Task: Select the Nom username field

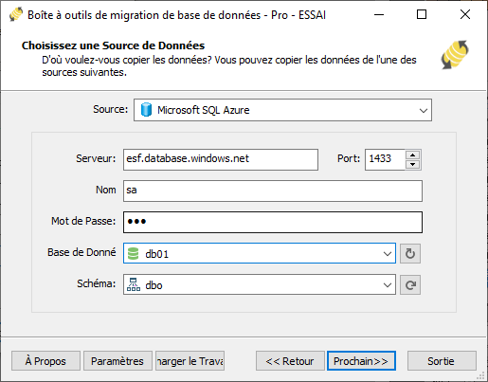Action: [273, 191]
